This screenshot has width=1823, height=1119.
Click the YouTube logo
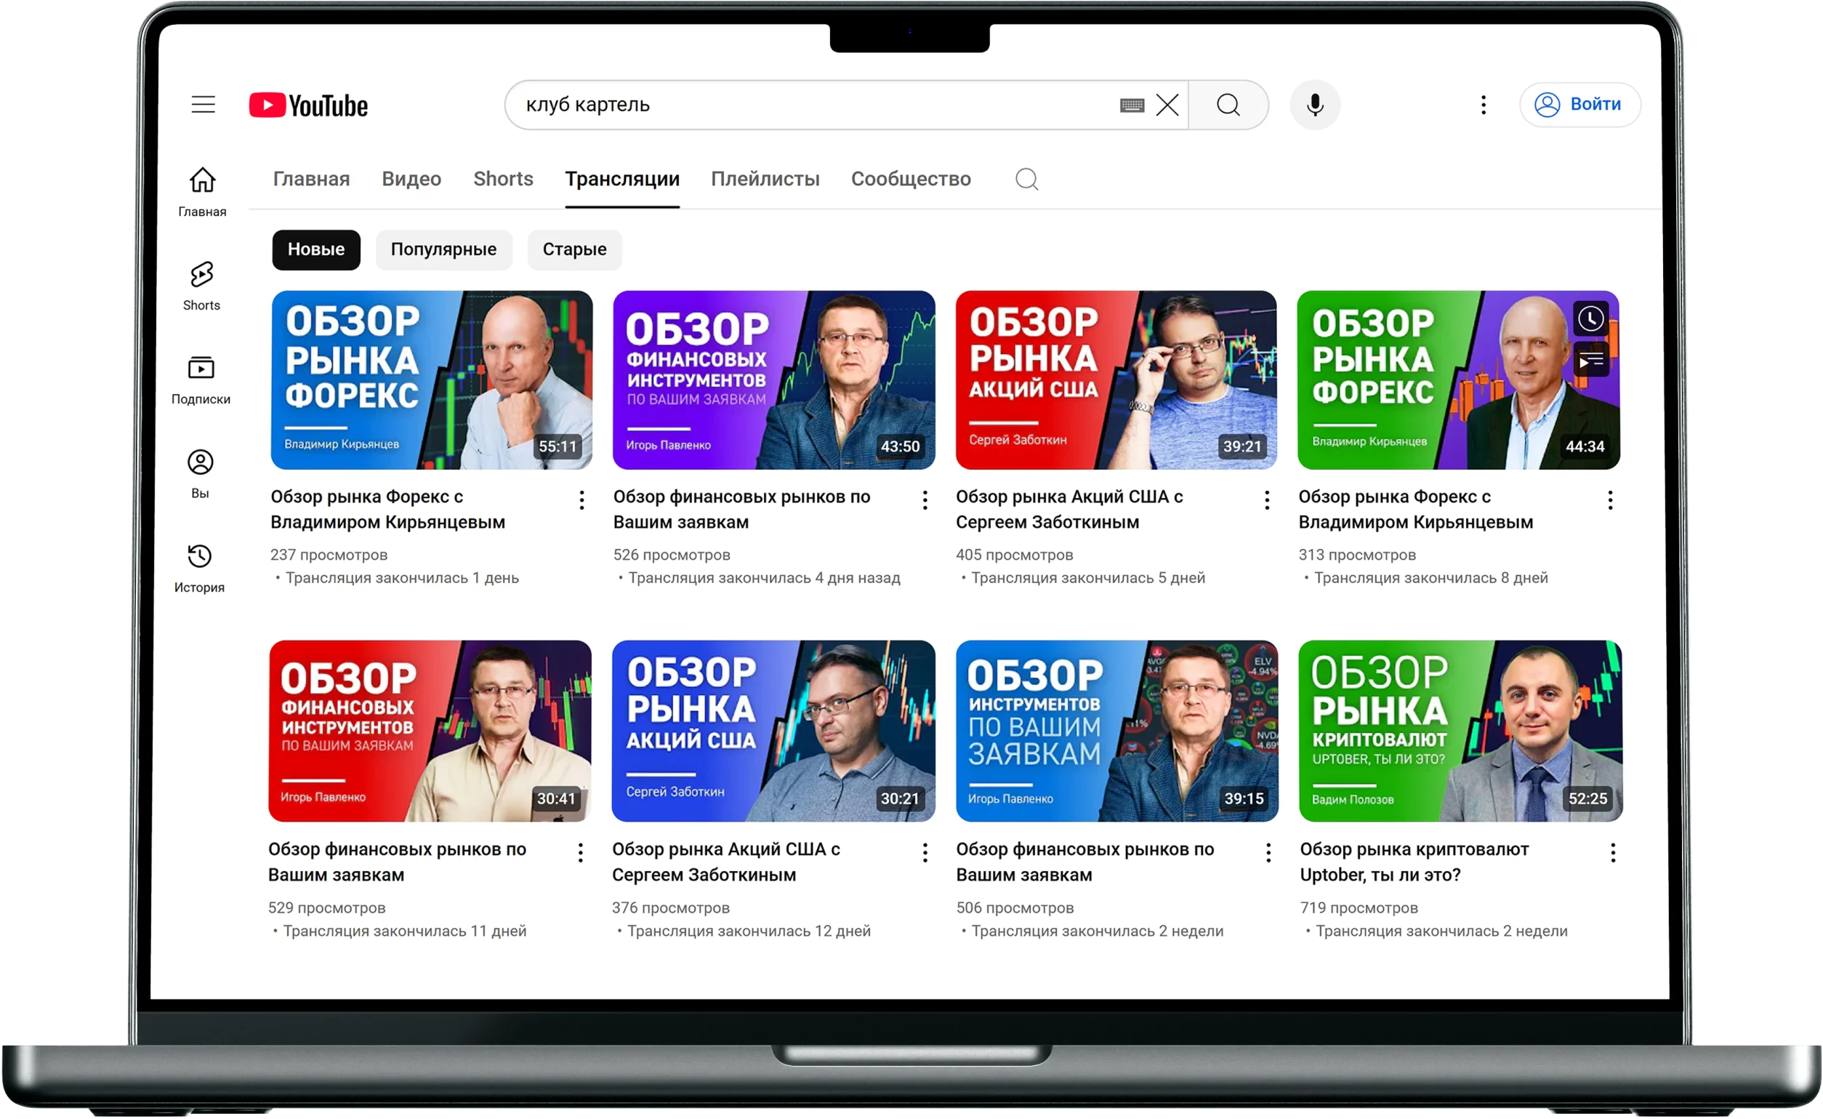308,105
